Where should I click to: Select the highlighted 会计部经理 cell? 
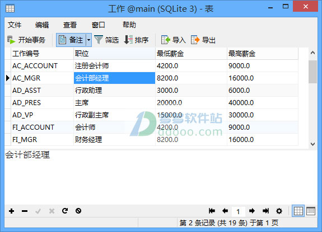click(114, 78)
